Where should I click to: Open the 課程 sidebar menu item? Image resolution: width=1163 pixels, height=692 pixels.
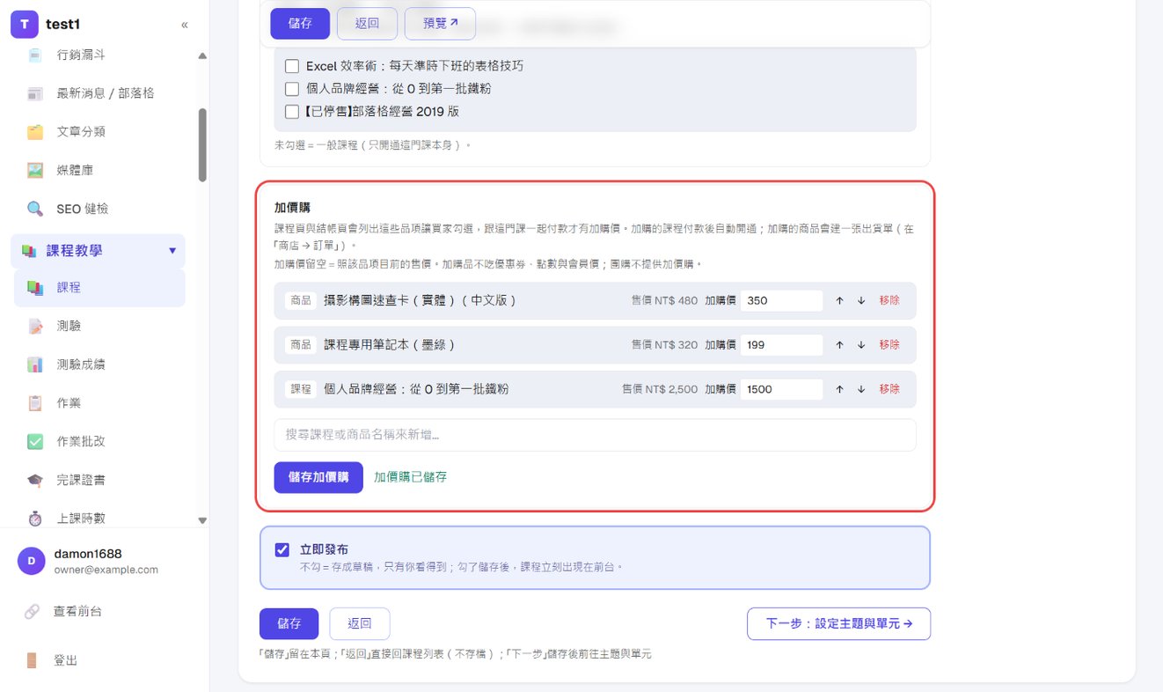click(x=99, y=288)
